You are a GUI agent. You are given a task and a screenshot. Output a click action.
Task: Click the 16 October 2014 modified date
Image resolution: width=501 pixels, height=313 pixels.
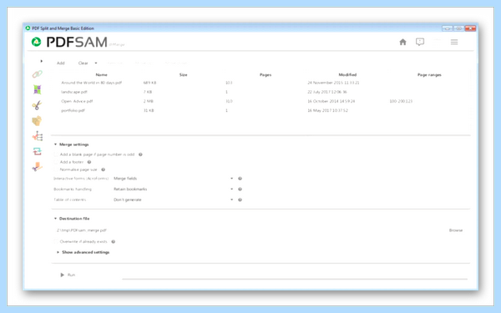coord(331,101)
